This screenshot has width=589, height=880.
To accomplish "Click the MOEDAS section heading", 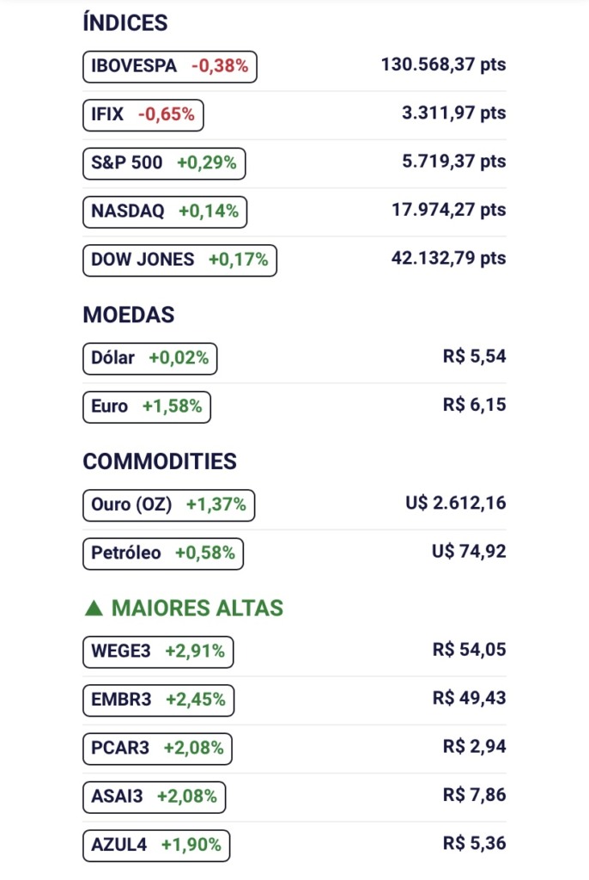I will pos(129,315).
